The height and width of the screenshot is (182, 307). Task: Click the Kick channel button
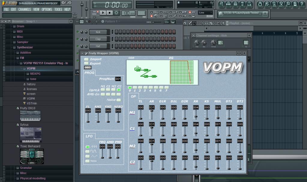click(98, 32)
